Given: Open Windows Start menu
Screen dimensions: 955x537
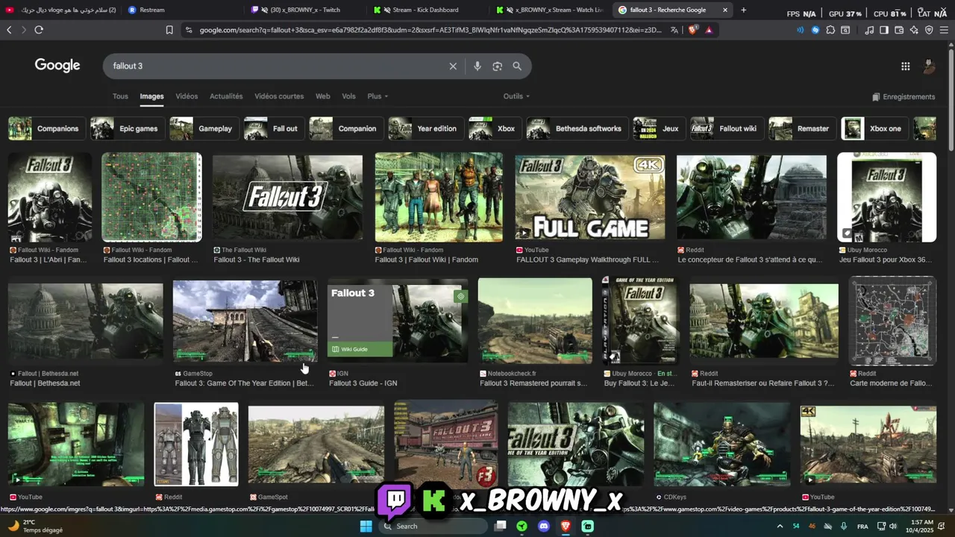Looking at the screenshot, I should (366, 527).
